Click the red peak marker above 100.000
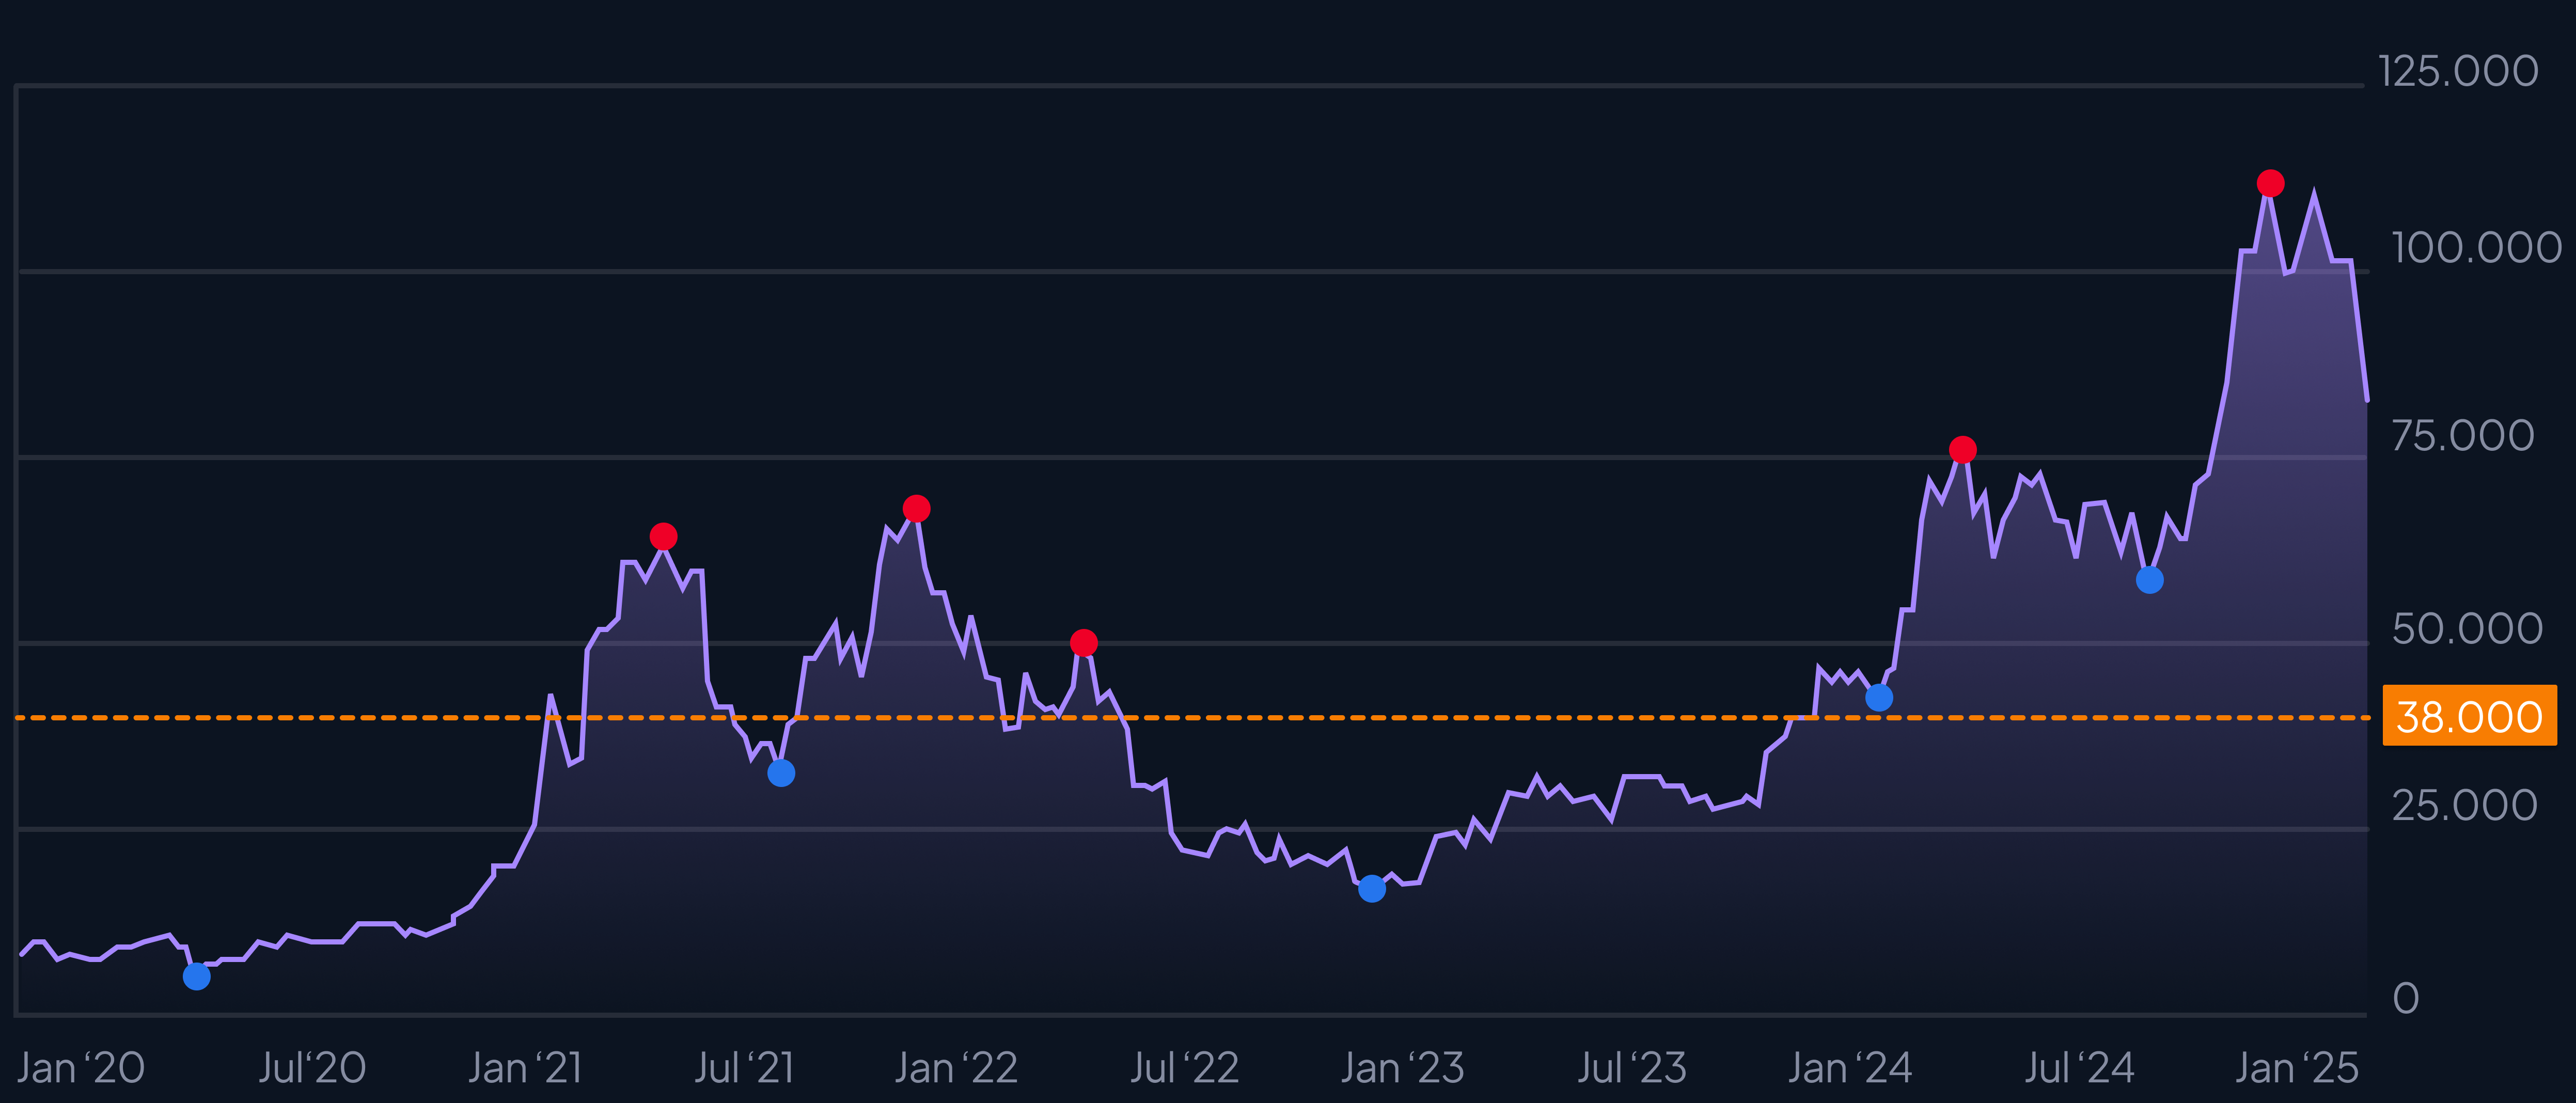The width and height of the screenshot is (2576, 1103). (2270, 183)
